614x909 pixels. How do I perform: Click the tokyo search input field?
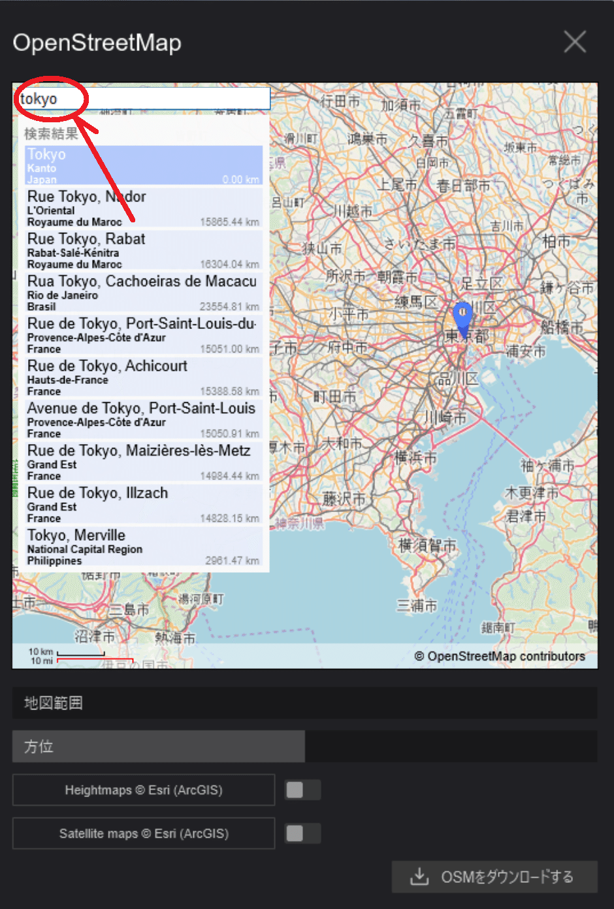tap(144, 99)
